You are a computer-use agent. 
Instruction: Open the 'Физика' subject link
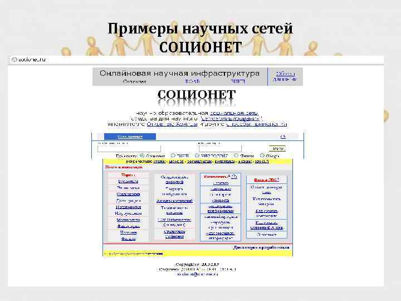[x=128, y=239]
